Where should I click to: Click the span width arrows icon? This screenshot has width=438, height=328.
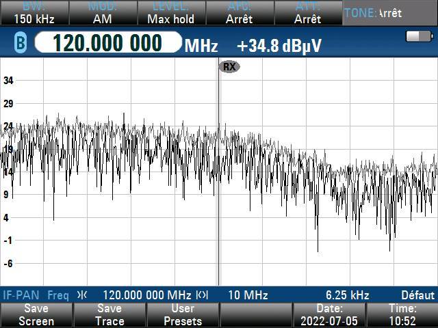click(x=202, y=295)
